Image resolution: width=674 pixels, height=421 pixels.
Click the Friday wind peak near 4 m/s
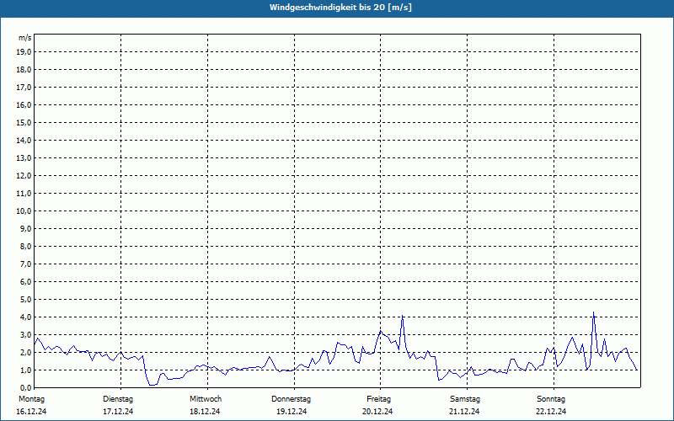(403, 316)
